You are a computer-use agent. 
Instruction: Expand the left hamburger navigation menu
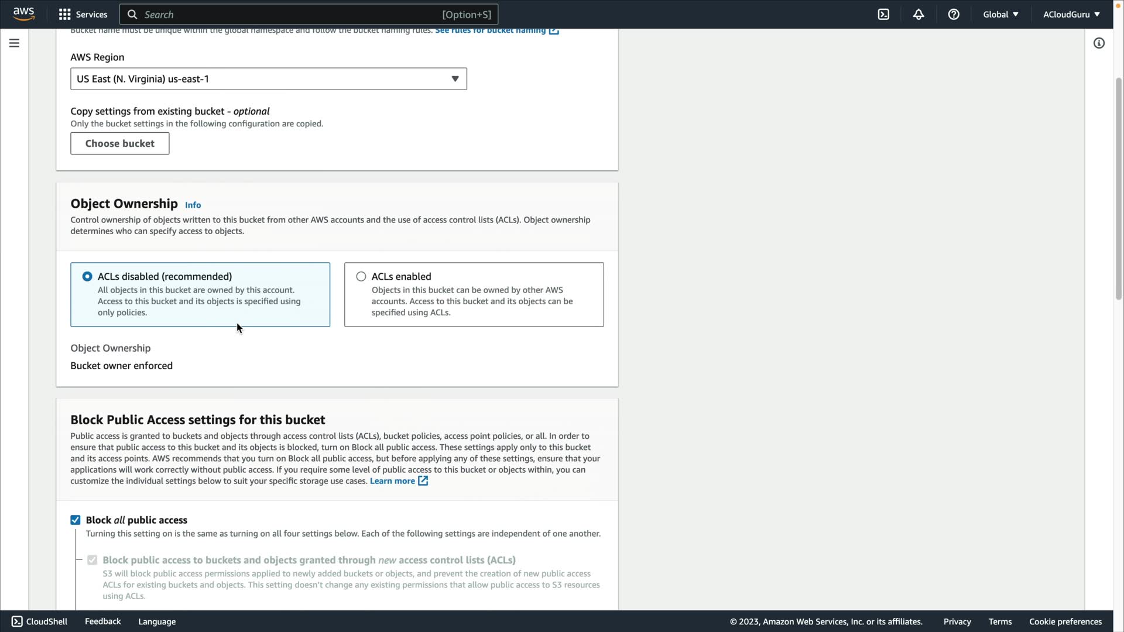pos(14,43)
